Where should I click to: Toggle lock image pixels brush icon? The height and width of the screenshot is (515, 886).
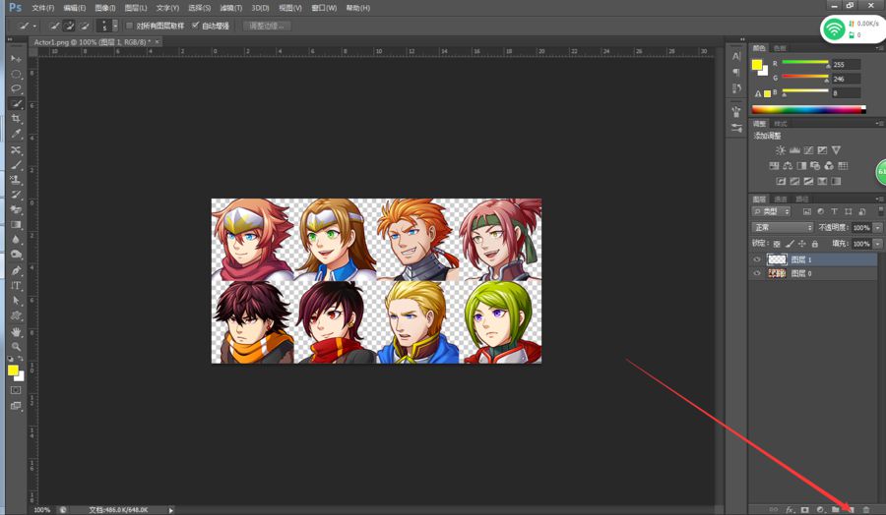790,244
